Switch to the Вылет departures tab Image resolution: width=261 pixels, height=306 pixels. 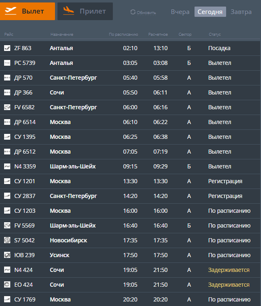[x=27, y=11]
